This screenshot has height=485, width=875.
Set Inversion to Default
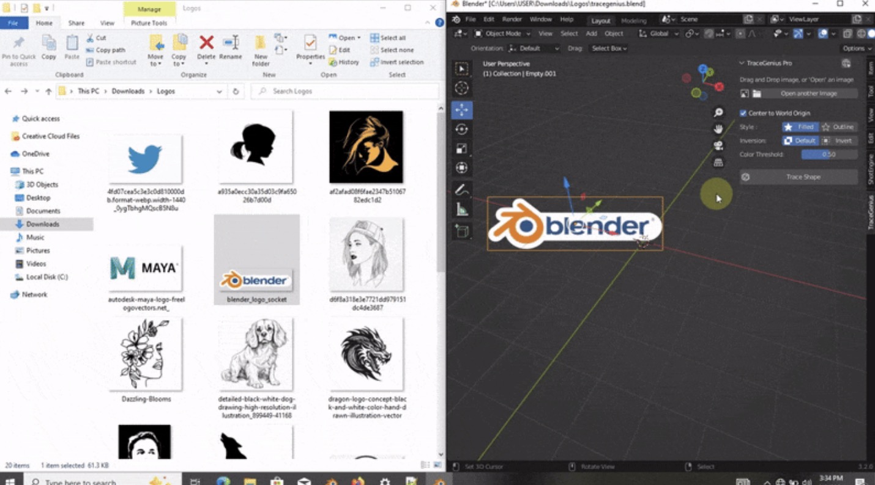(x=800, y=140)
